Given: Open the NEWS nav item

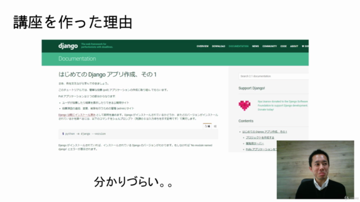Looking at the screenshot, I should coord(255,46).
